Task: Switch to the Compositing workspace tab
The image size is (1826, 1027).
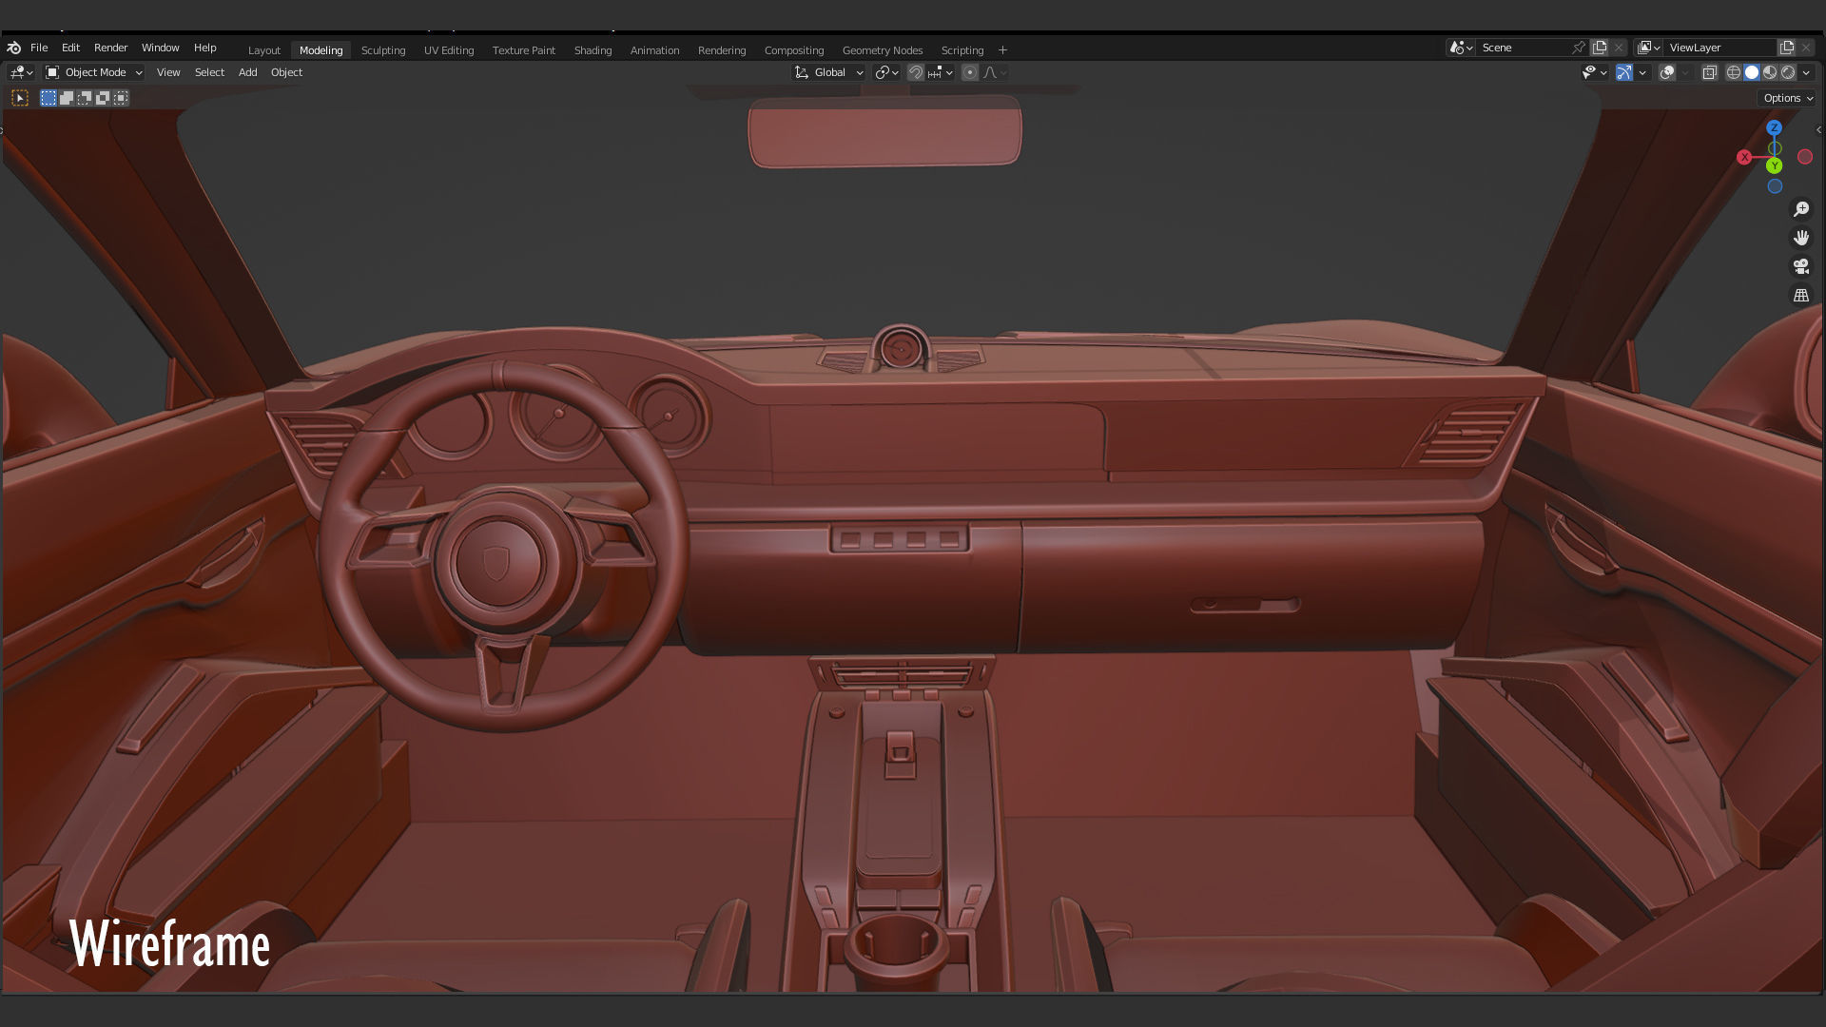Action: pyautogui.click(x=794, y=50)
